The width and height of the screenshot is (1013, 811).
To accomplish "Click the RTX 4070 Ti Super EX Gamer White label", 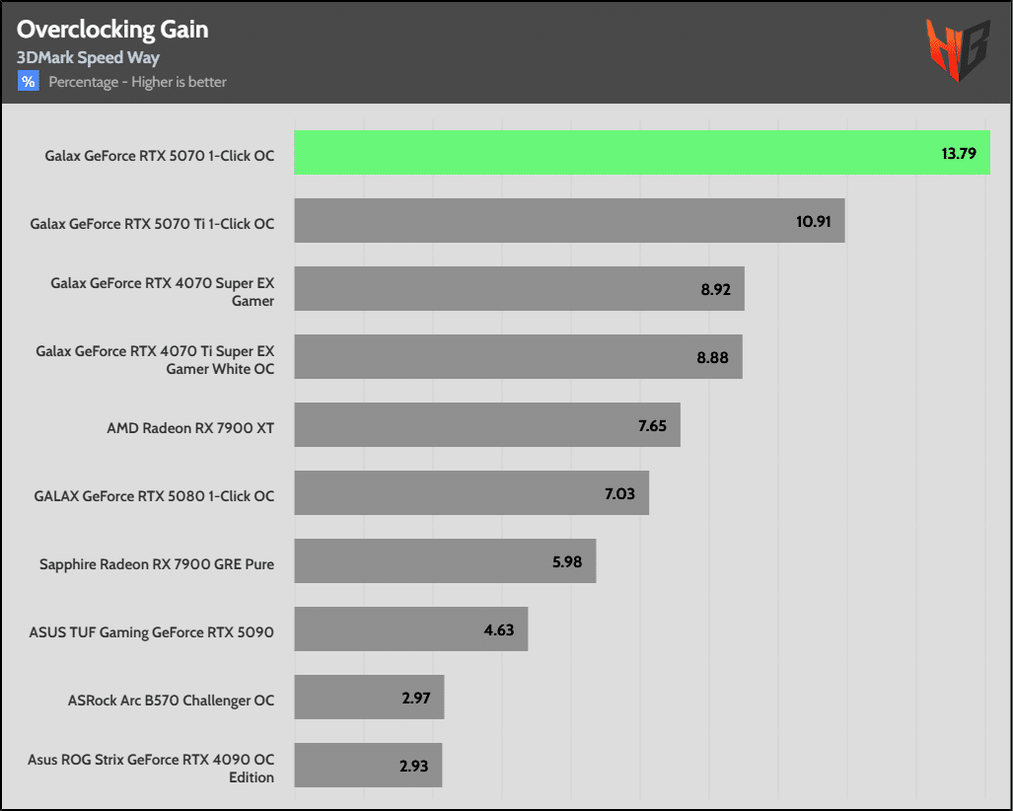I will click(x=155, y=359).
